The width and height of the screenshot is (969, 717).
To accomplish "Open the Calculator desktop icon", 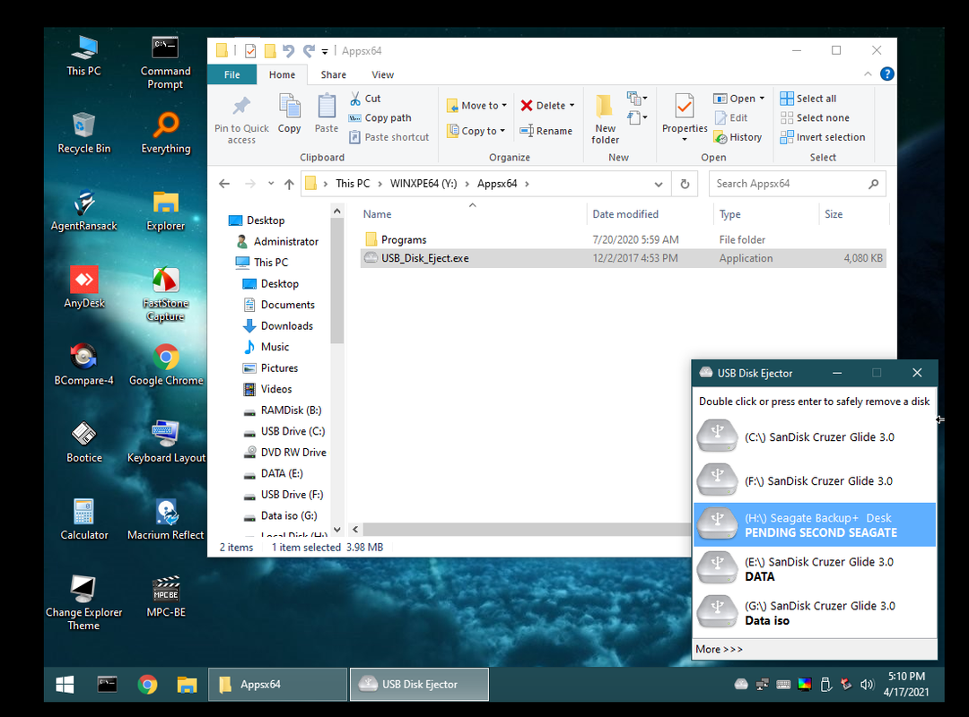I will click(x=84, y=519).
